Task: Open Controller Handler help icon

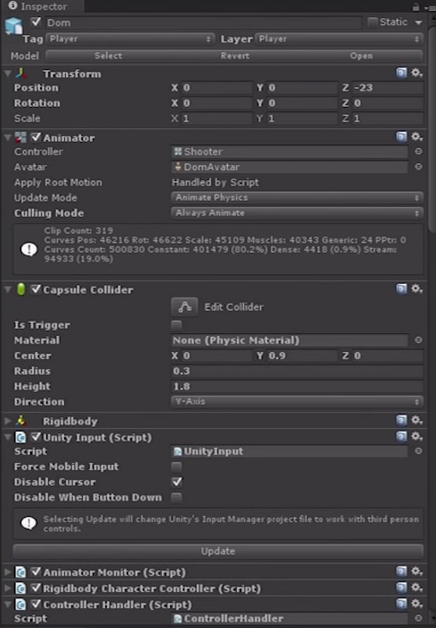Action: [x=402, y=604]
